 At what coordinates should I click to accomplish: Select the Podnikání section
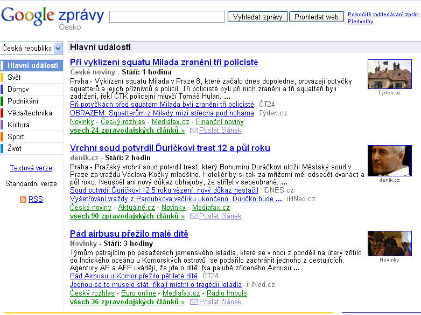pyautogui.click(x=32, y=101)
